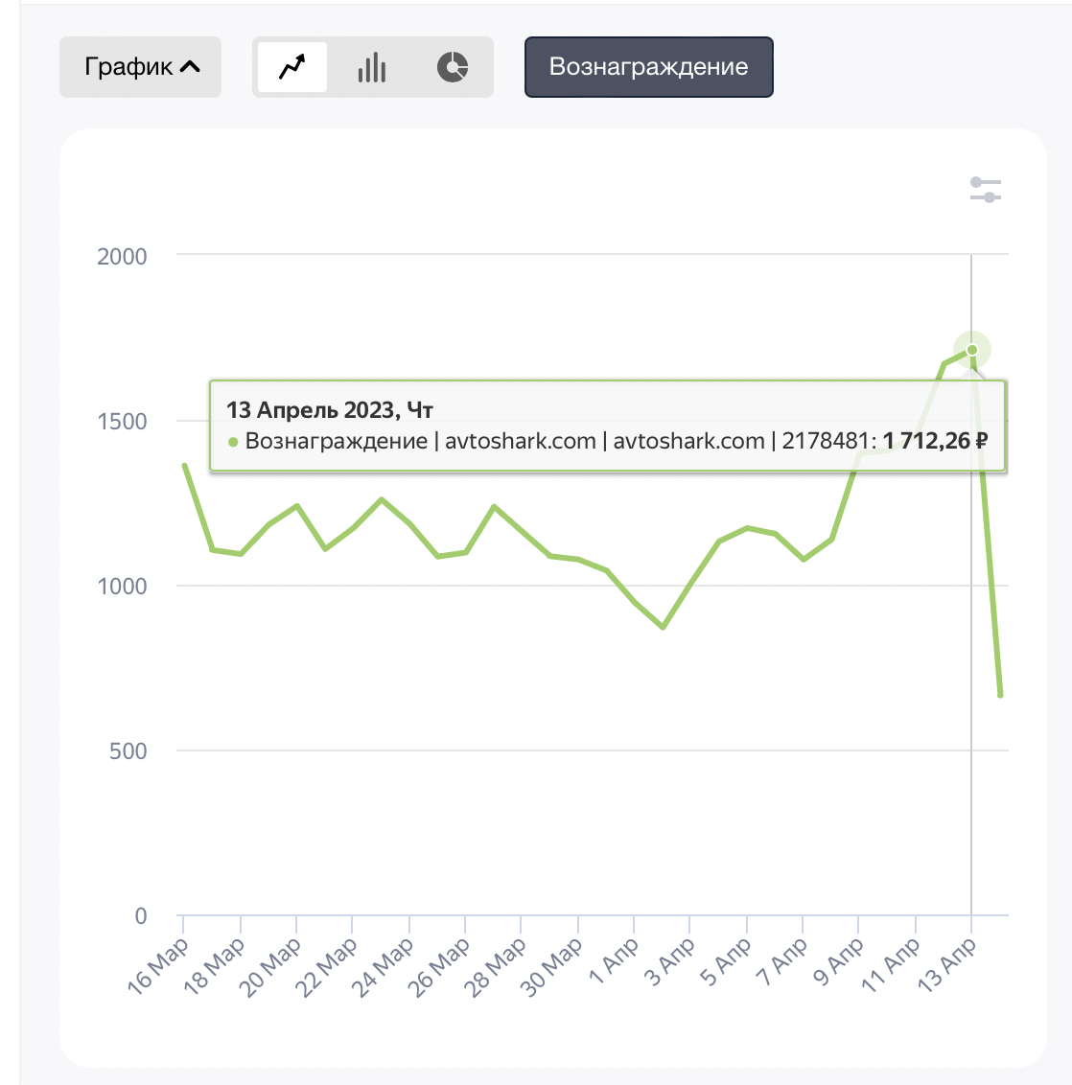Image resolution: width=1072 pixels, height=1085 pixels.
Task: Switch to line chart view
Action: coord(291,67)
